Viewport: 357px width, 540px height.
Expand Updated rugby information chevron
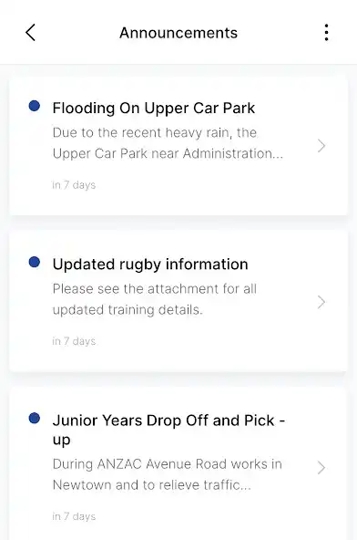click(321, 302)
